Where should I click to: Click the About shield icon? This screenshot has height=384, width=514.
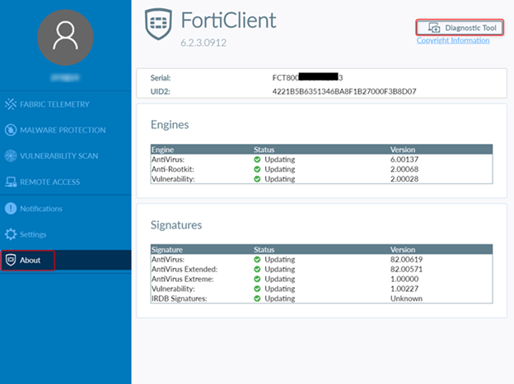[11, 260]
